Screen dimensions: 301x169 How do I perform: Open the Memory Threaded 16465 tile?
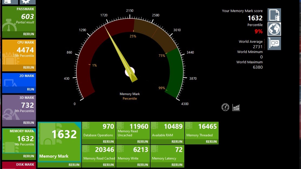pyautogui.click(x=202, y=130)
